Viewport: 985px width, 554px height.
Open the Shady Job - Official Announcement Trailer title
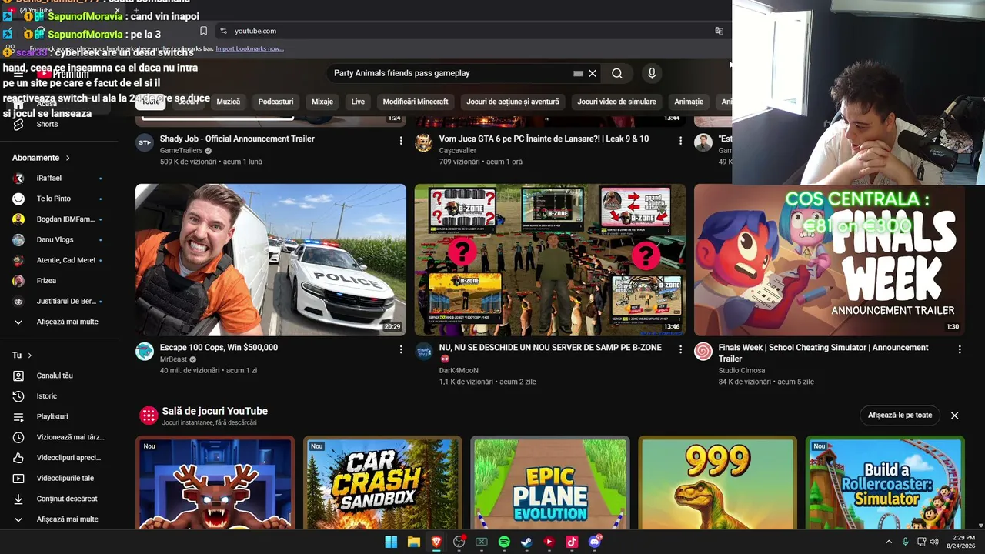point(237,138)
